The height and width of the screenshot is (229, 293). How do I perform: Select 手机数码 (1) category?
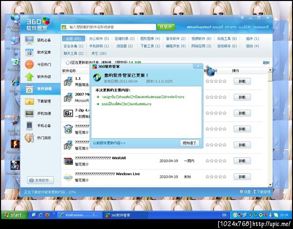[99, 46]
